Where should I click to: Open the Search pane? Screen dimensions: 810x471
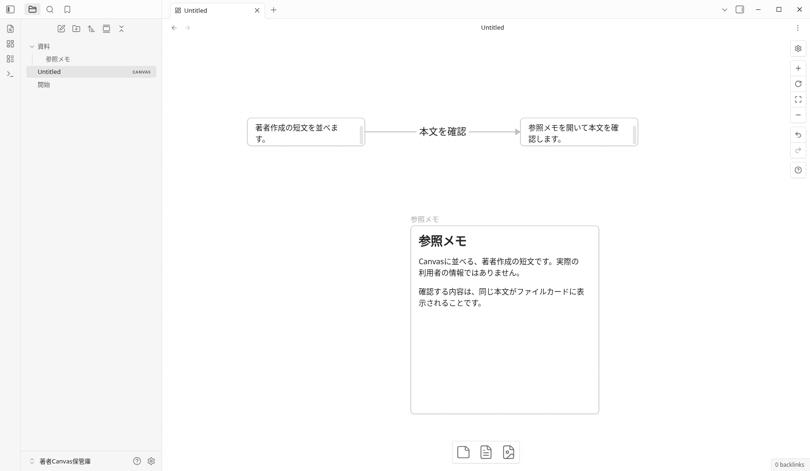coord(50,9)
